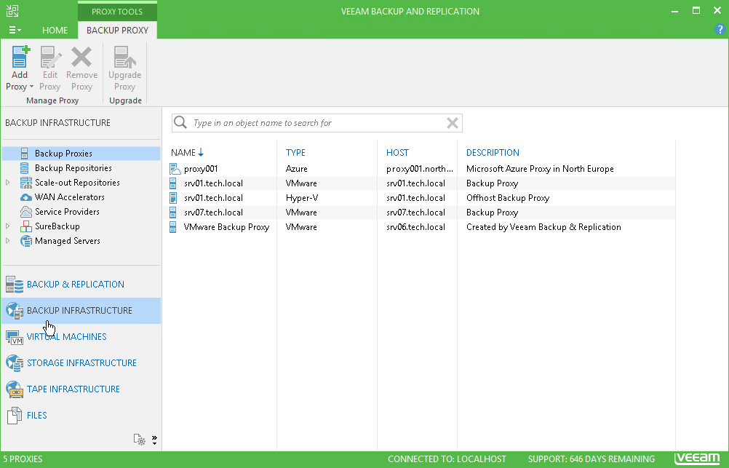Image resolution: width=729 pixels, height=468 pixels.
Task: Click the Edit Proxy ribbon icon
Action: (50, 57)
